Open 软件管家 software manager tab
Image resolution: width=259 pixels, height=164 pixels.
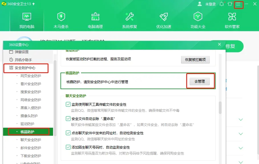[x=232, y=21]
